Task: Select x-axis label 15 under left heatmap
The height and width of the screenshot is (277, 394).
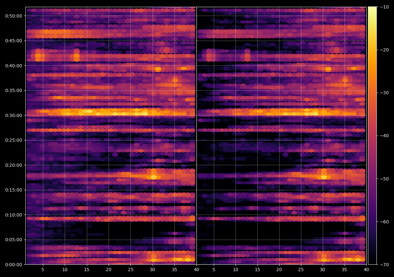Action: pos(87,270)
